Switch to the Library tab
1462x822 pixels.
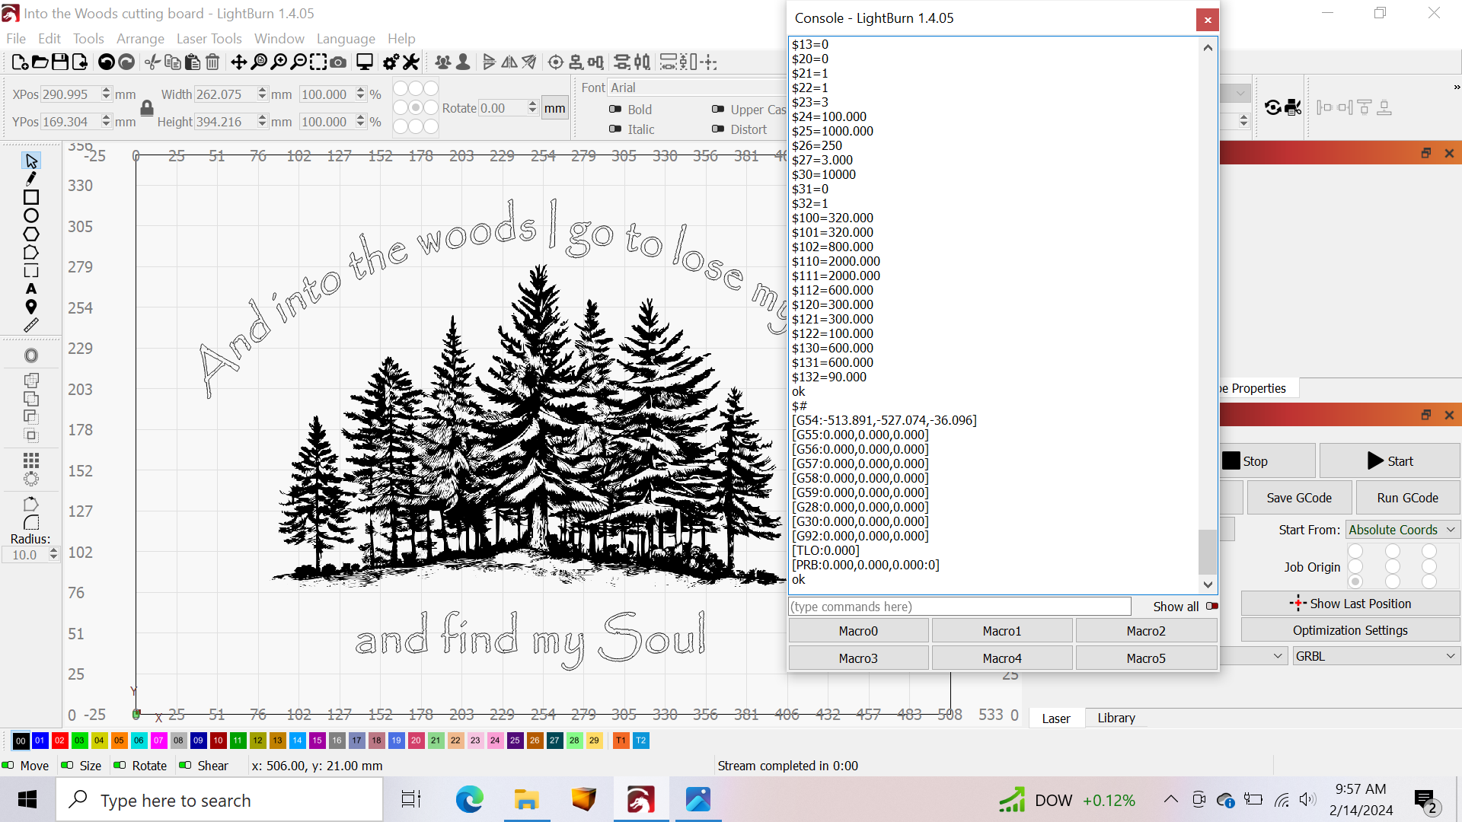tap(1116, 718)
